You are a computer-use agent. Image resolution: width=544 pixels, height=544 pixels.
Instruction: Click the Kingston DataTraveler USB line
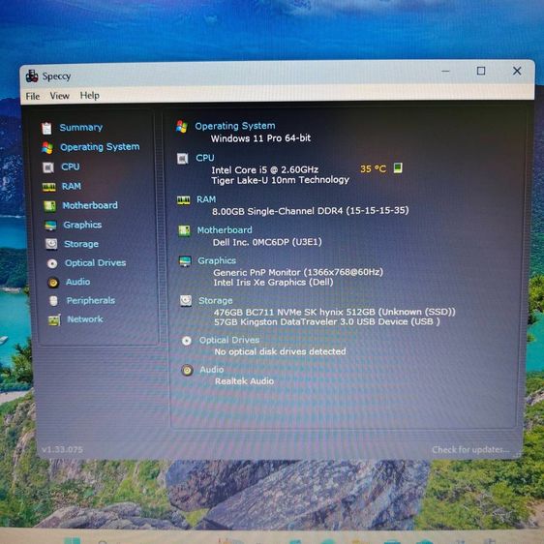327,322
